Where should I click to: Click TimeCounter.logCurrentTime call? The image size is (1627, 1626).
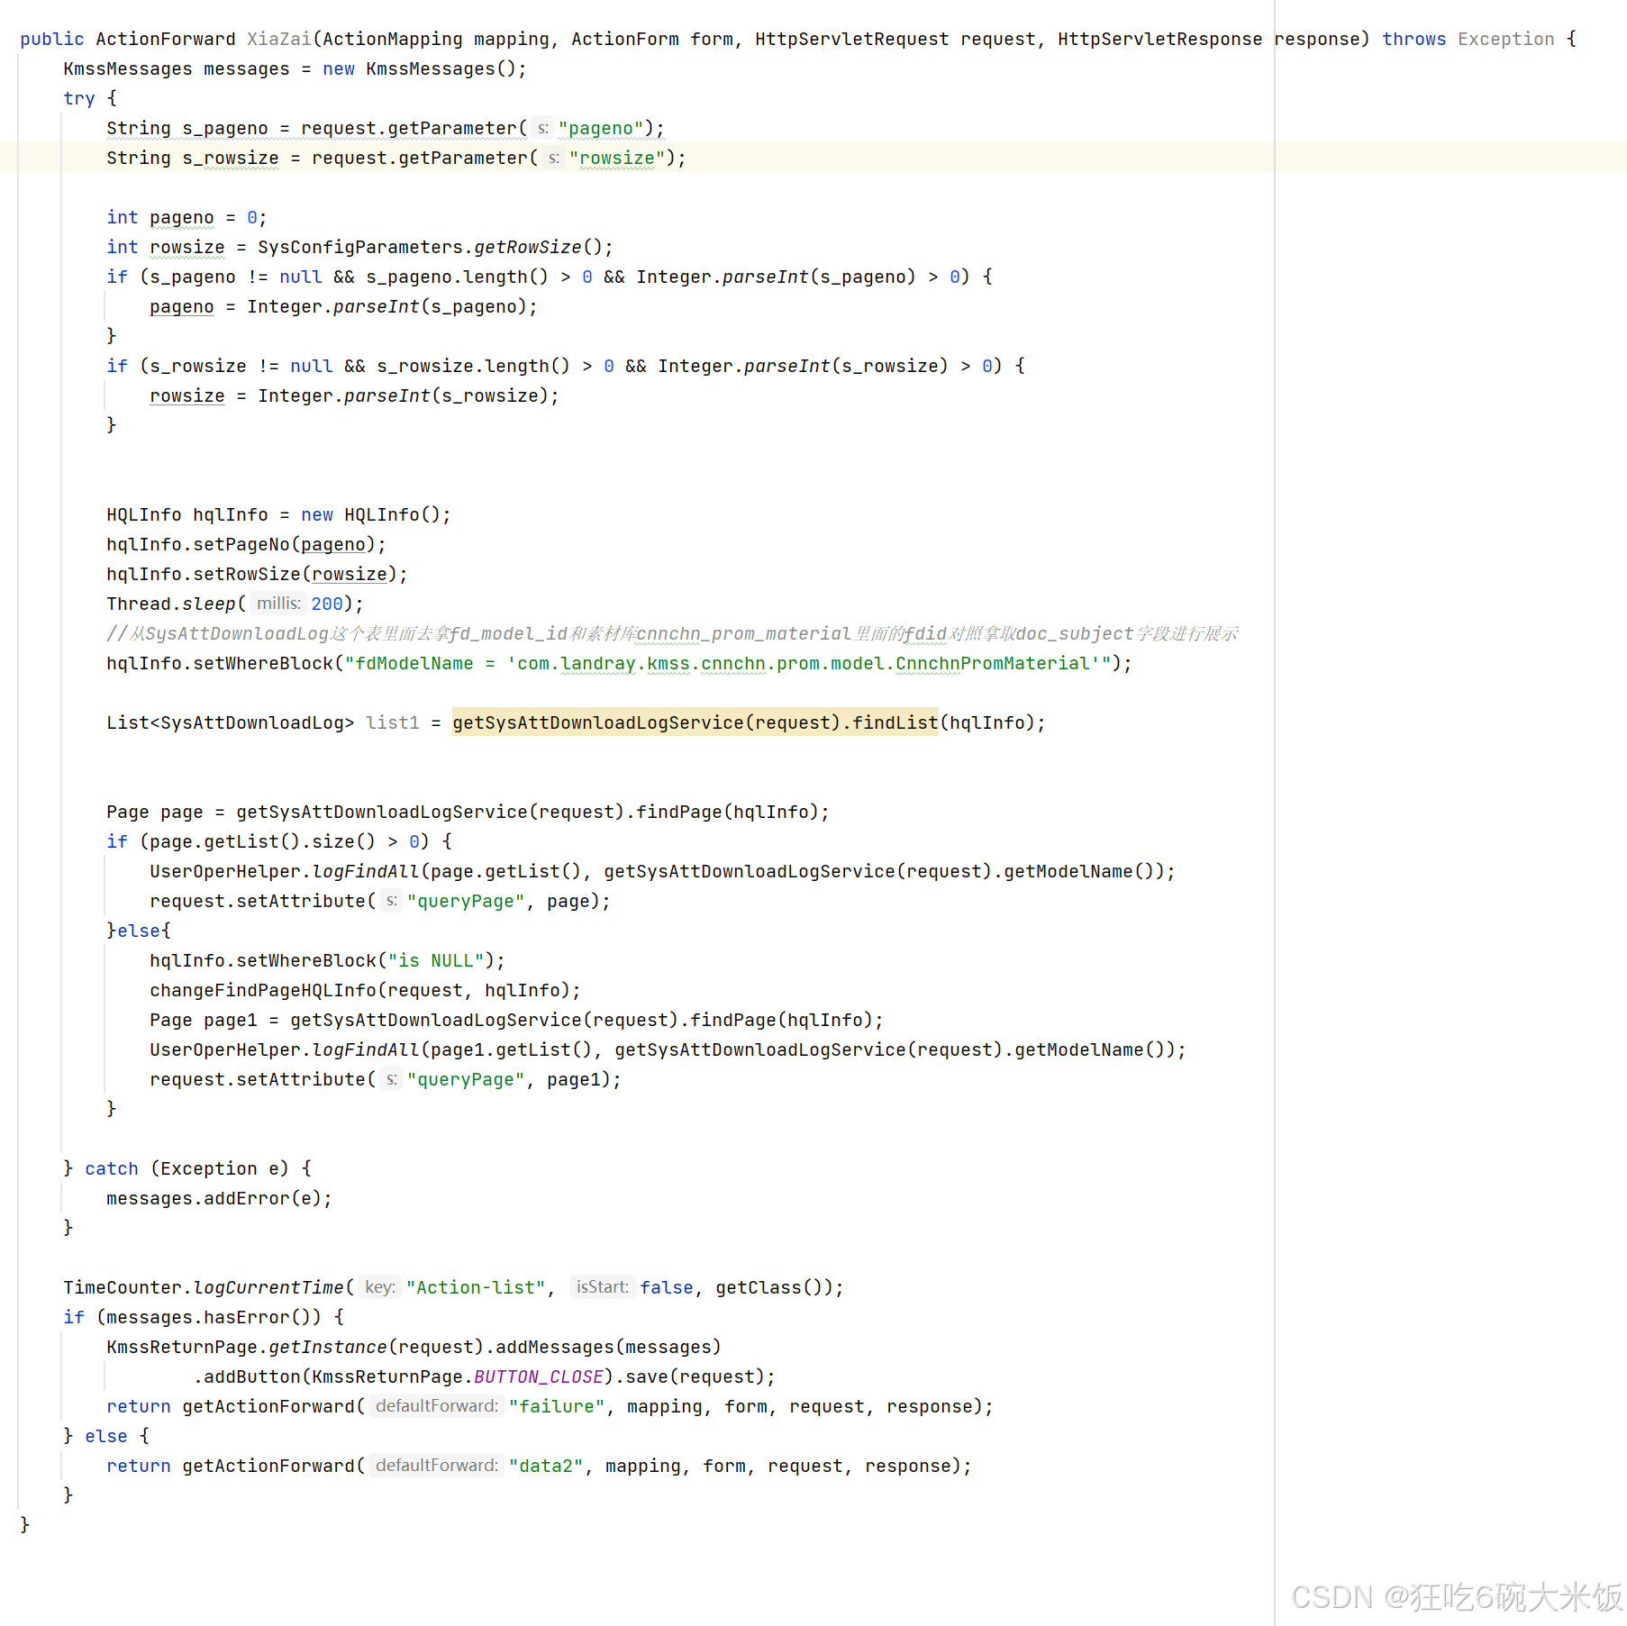[x=453, y=1287]
